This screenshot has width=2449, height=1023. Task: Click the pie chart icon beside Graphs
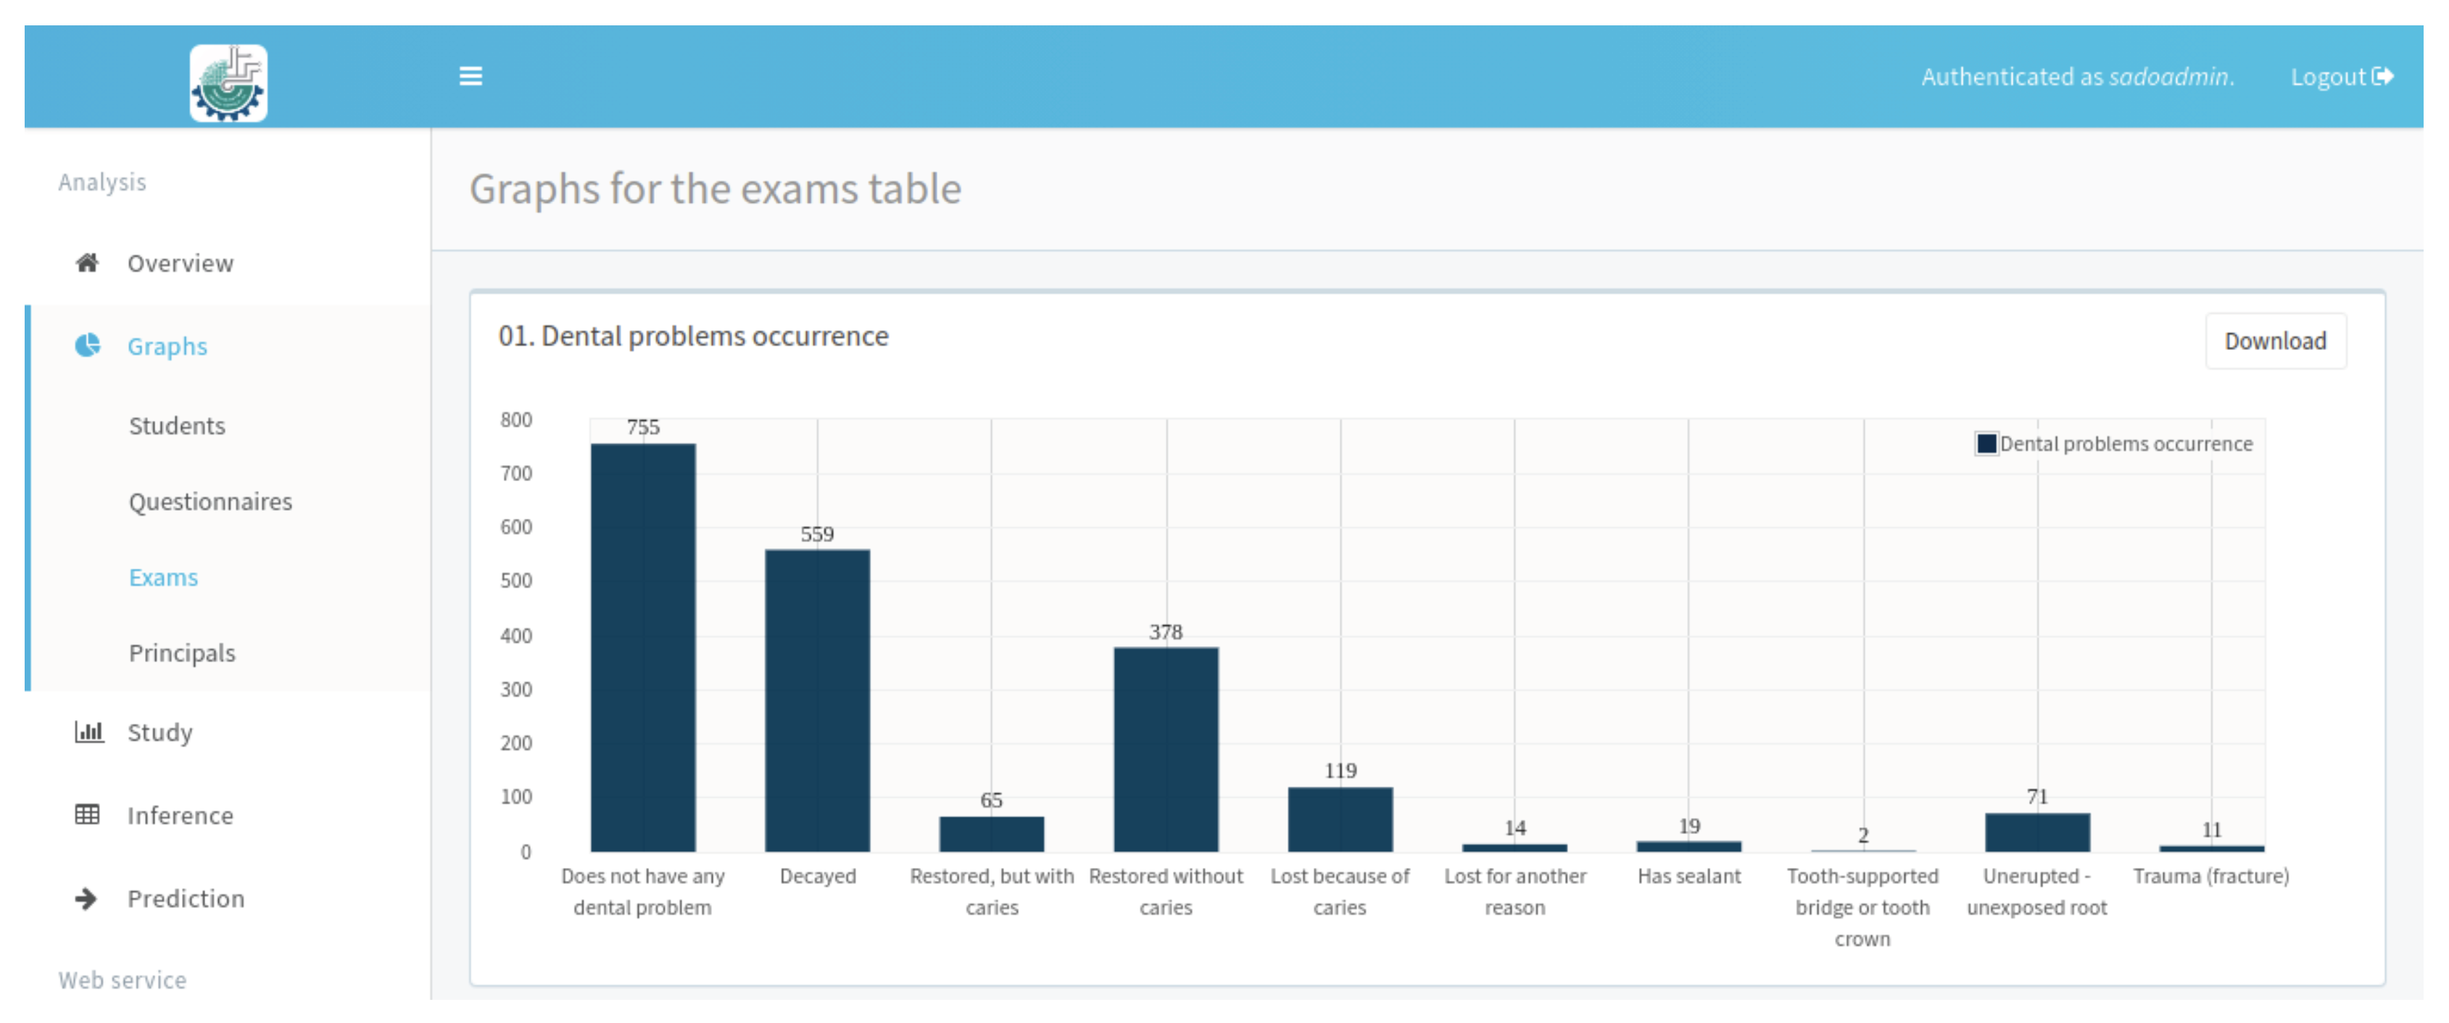point(88,345)
